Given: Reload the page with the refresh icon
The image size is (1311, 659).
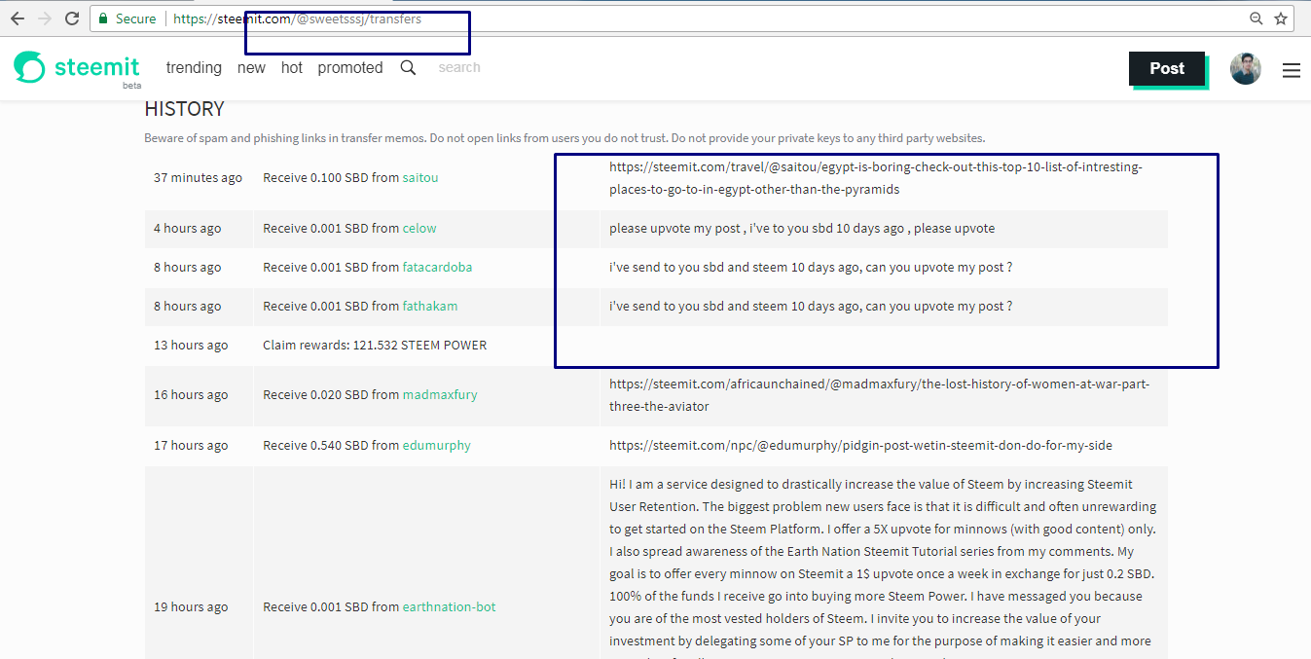Looking at the screenshot, I should click(x=72, y=18).
